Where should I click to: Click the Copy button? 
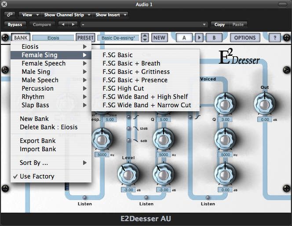point(219,24)
